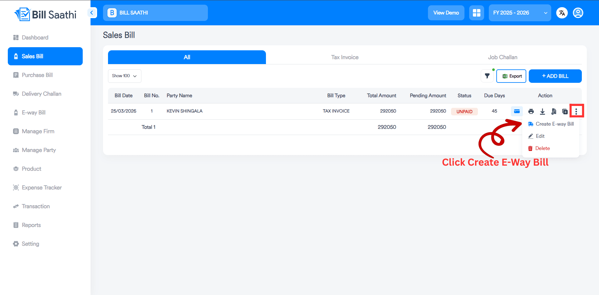Click the document icon with the minus badge

pos(554,111)
